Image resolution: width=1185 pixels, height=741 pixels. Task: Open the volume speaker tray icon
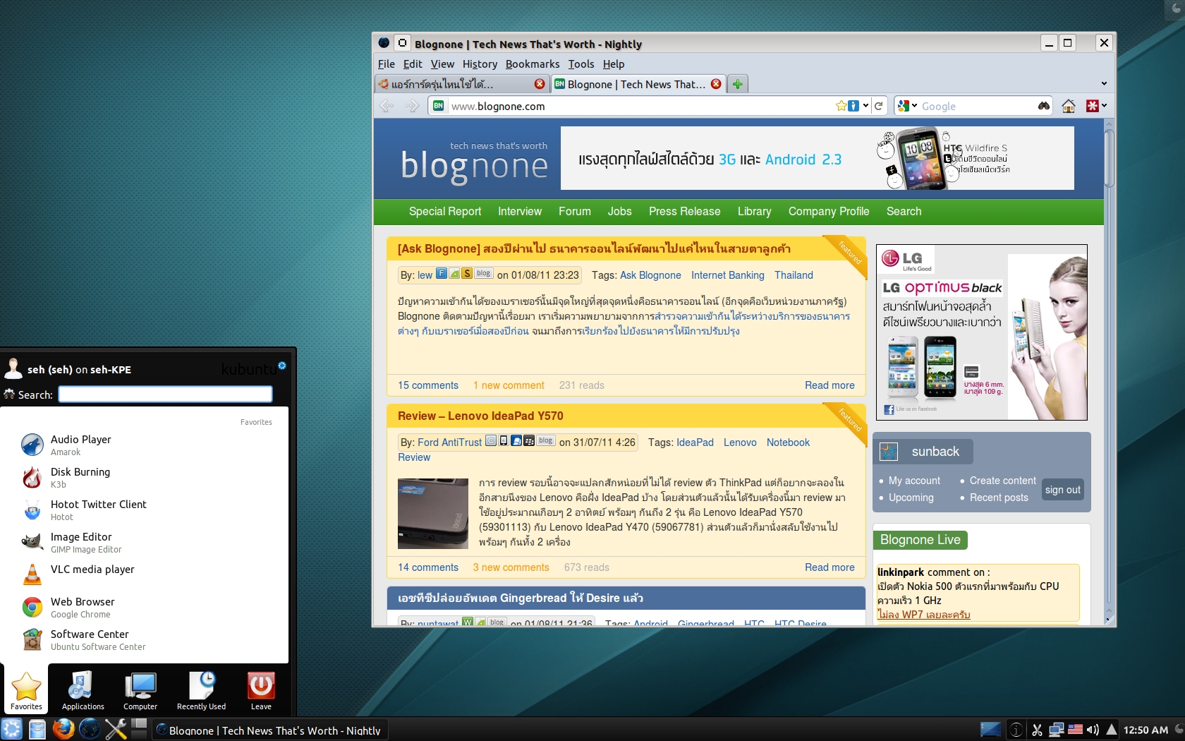pos(1093,730)
